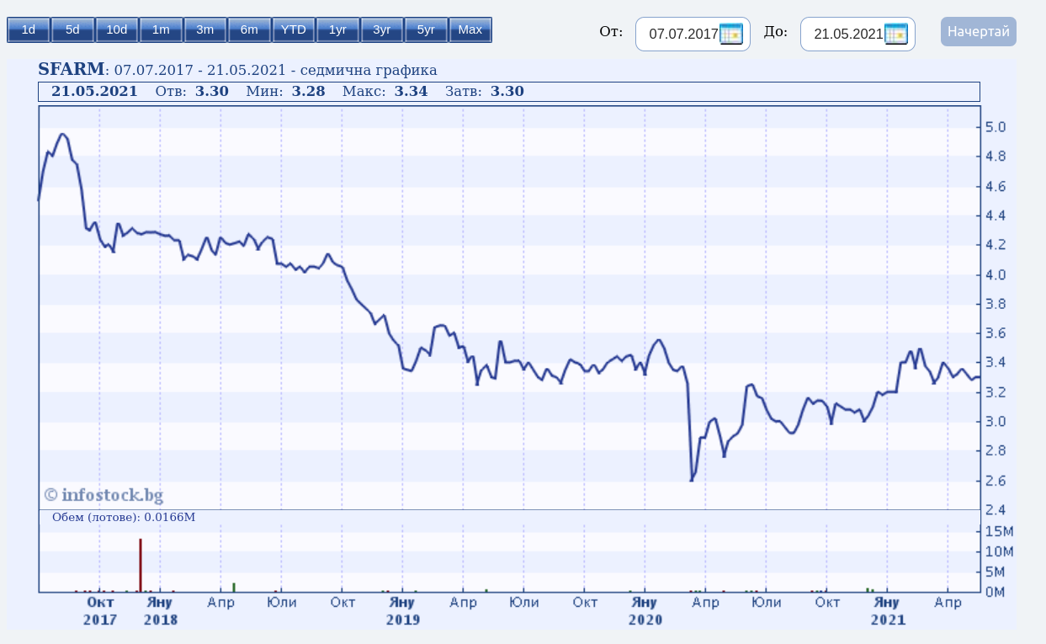The image size is (1046, 644).
Task: Click the От start date field
Action: (x=682, y=35)
